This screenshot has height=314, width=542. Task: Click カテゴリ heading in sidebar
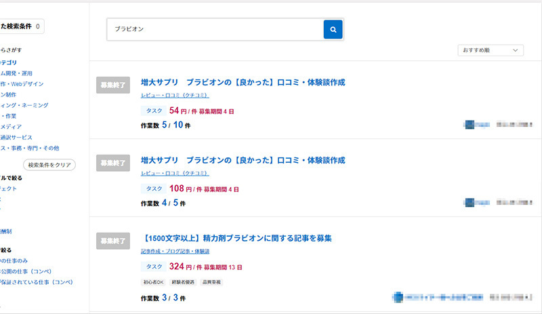8,62
